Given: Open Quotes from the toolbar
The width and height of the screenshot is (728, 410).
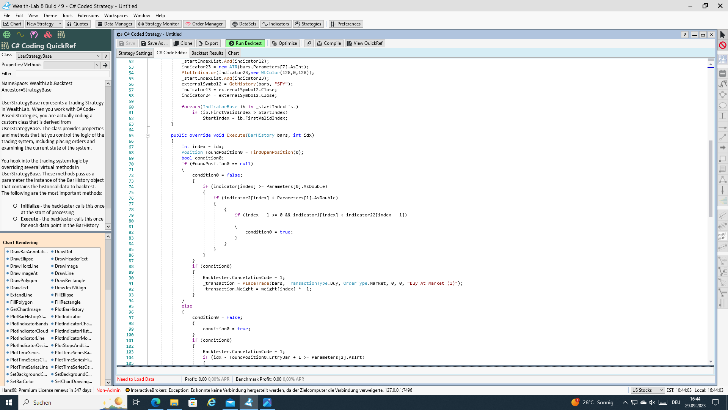Looking at the screenshot, I should coord(77,24).
